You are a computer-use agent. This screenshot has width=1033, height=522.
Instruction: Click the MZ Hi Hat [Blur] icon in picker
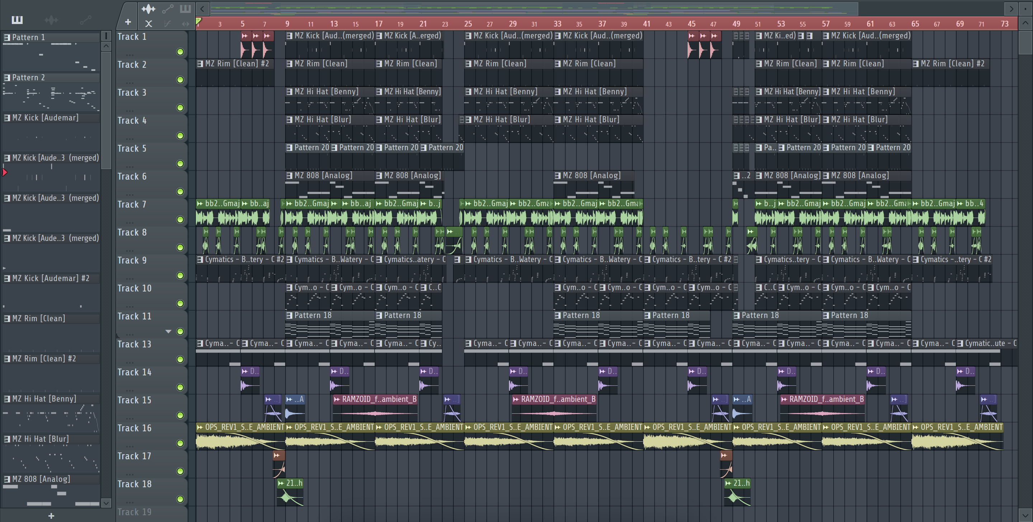pyautogui.click(x=7, y=438)
